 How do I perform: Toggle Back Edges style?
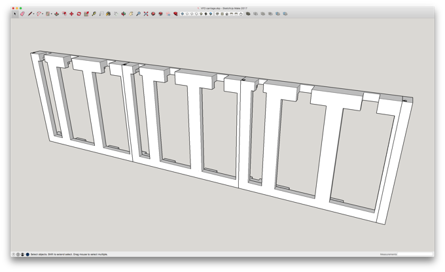click(x=187, y=14)
